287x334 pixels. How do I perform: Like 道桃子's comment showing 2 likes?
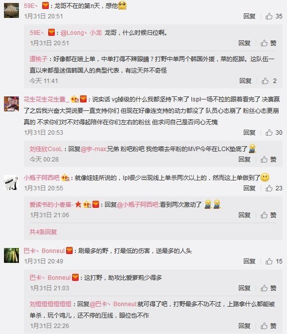pyautogui.click(x=269, y=81)
